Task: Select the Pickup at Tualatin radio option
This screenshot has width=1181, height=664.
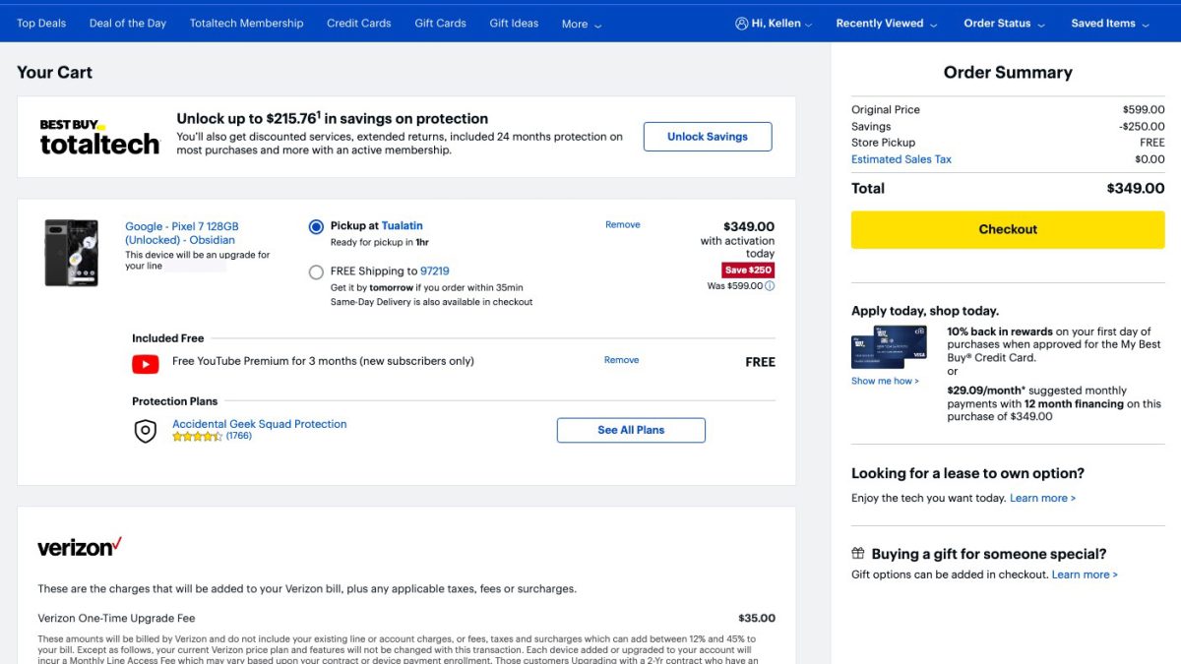Action: pos(316,227)
